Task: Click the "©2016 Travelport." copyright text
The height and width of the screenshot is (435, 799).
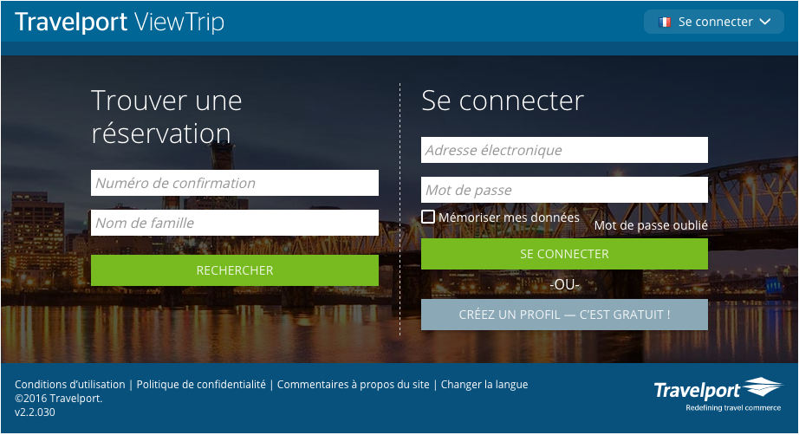Action: click(x=59, y=399)
